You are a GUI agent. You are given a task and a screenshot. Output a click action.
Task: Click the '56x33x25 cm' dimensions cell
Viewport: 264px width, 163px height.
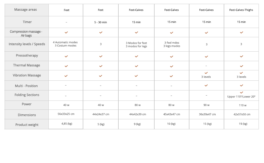click(x=66, y=114)
